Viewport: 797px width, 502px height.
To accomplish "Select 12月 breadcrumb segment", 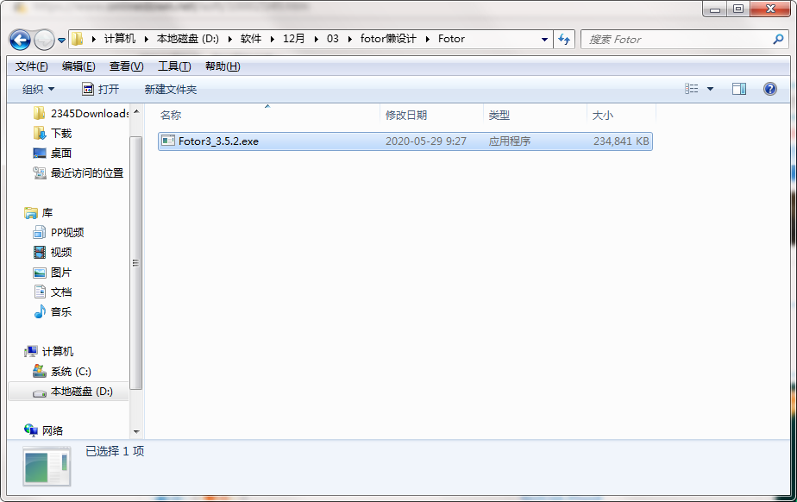I will coord(294,39).
